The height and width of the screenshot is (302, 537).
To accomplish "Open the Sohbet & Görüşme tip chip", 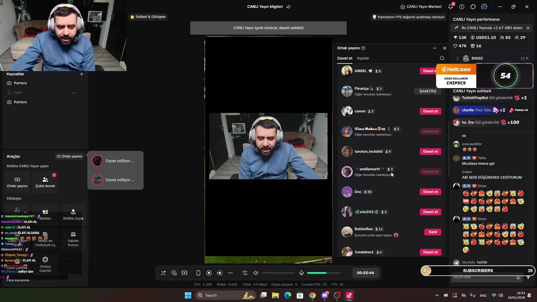I will click(x=148, y=17).
